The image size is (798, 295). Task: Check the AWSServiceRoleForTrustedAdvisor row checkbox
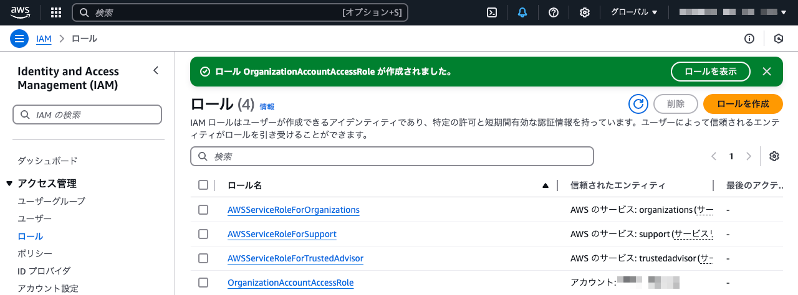pyautogui.click(x=203, y=258)
